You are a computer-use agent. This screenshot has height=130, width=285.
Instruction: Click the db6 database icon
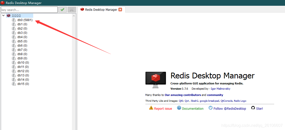coord(14,45)
